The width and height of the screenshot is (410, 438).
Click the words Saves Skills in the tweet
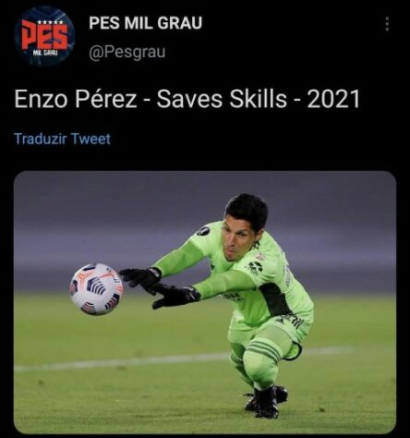222,99
